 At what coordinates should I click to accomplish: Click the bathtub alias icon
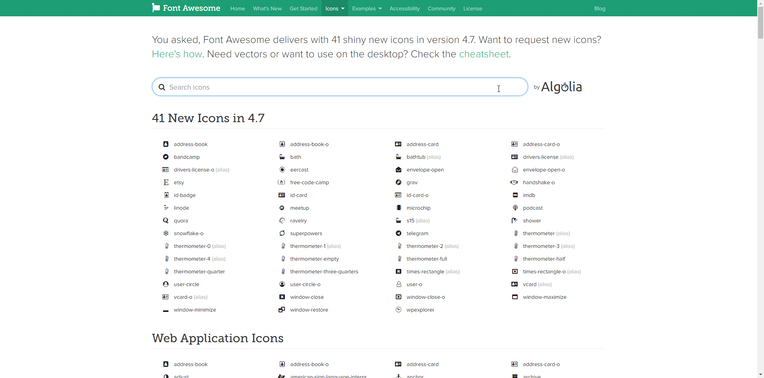click(416, 157)
